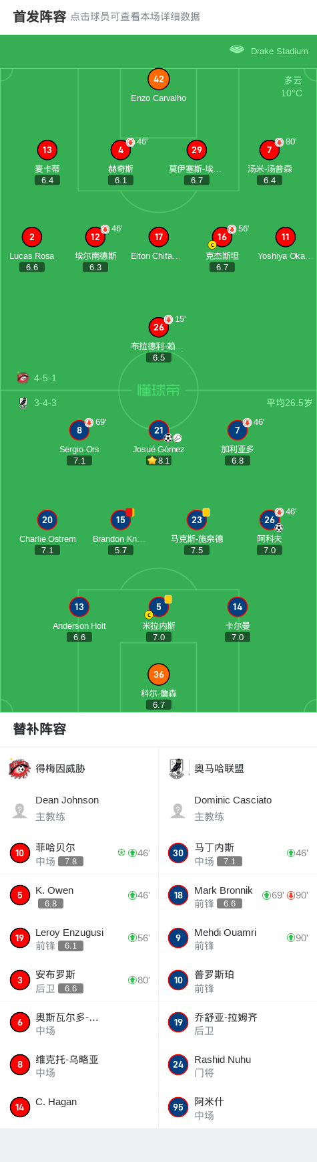Tap goalkeeper number 36 orange badge
The height and width of the screenshot is (1162, 317).
(159, 674)
